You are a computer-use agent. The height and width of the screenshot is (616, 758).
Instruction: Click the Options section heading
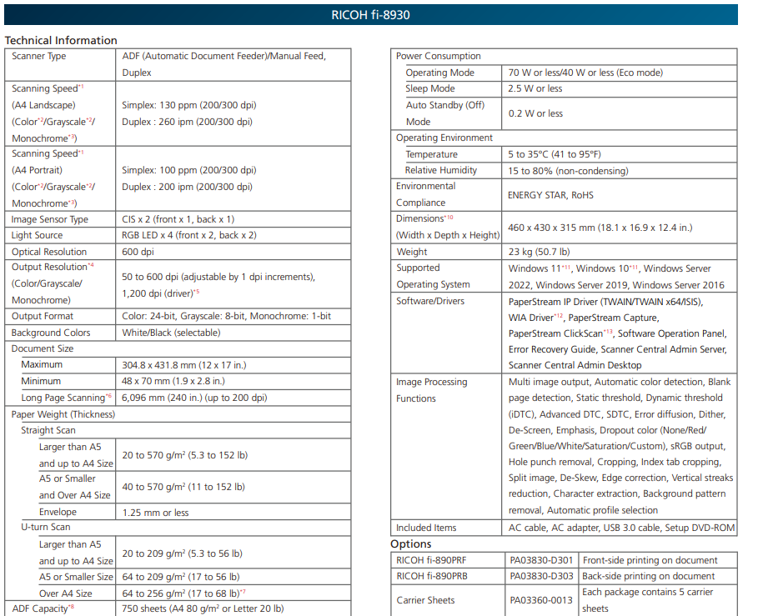[x=411, y=543]
